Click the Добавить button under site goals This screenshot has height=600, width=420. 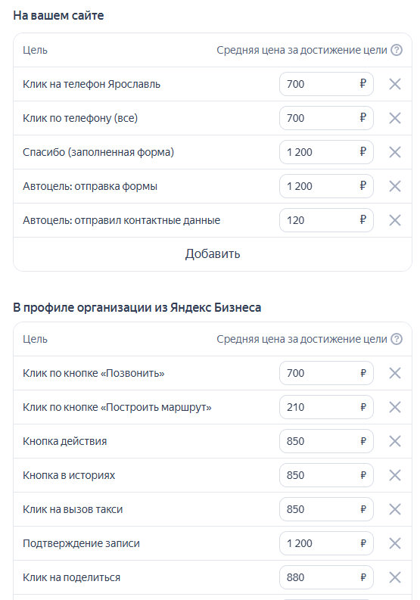[x=213, y=254]
